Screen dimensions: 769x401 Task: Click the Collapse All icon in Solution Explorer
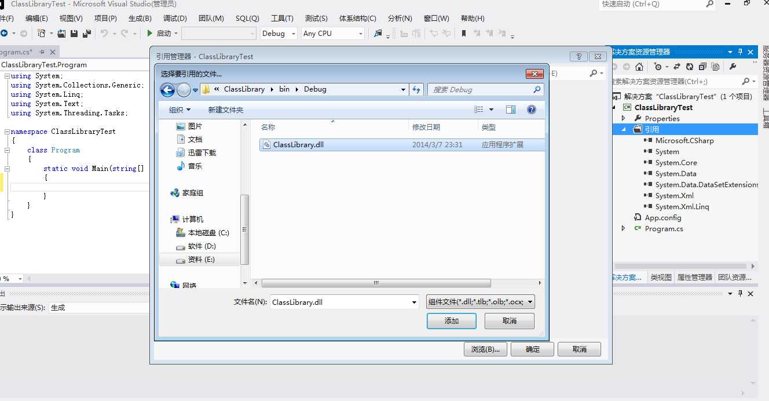tap(703, 67)
